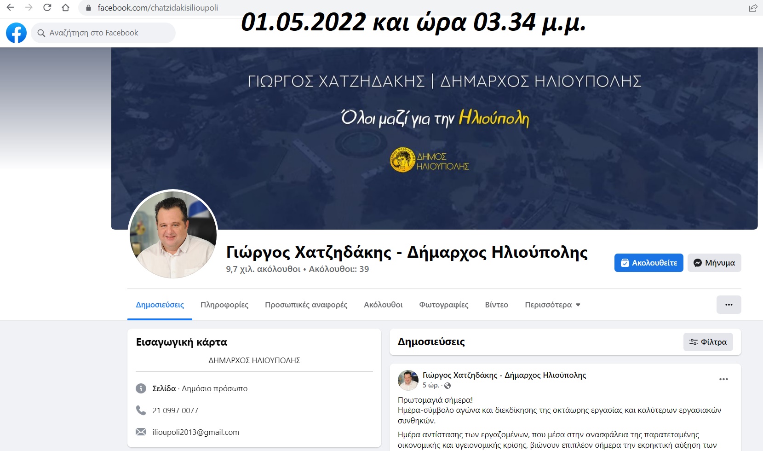763x451 pixels.
Task: Reload the page with refresh icon
Action: [47, 8]
